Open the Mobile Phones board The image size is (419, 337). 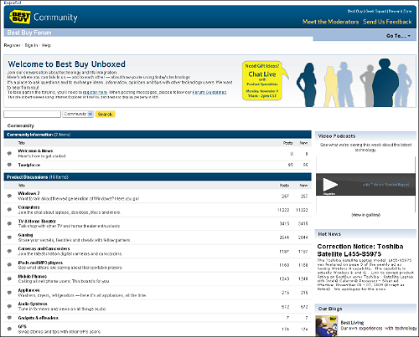pyautogui.click(x=33, y=276)
